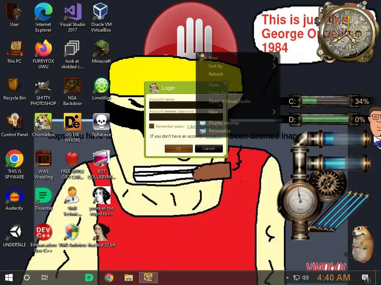Screen dimensions: 381x285
Task: Click the steampunk clock widget
Action: pyautogui.click(x=348, y=33)
